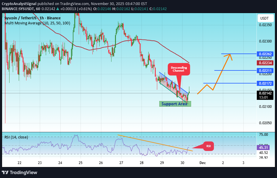
Task: Select the orange RSI trendline
Action: tap(155, 143)
